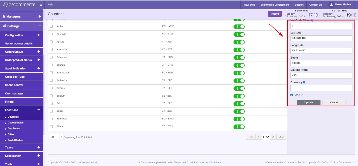Toggle Azerbaijan status switch
Viewport: 358px width, 166px height.
pos(239,50)
